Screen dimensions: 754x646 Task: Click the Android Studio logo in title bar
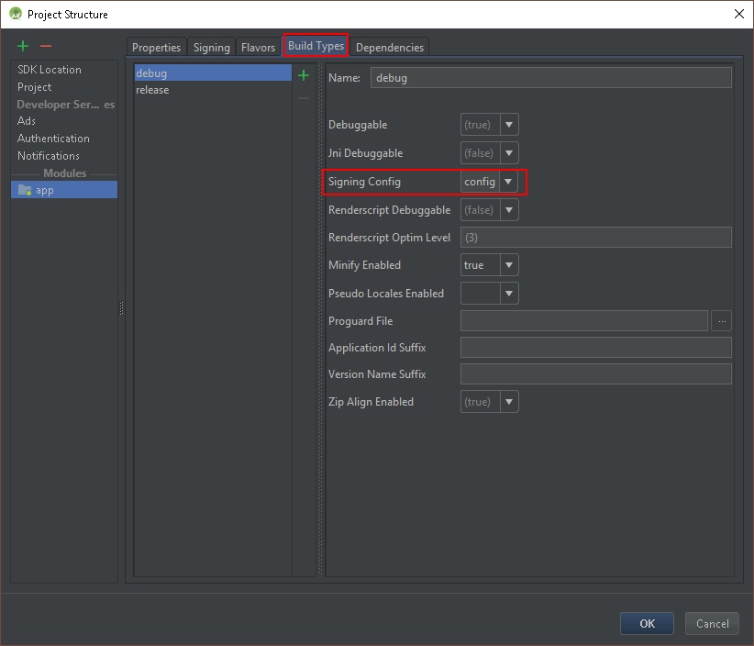[13, 14]
